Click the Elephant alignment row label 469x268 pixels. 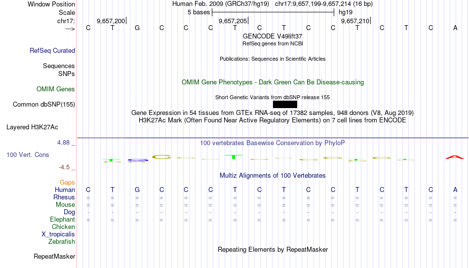point(62,219)
